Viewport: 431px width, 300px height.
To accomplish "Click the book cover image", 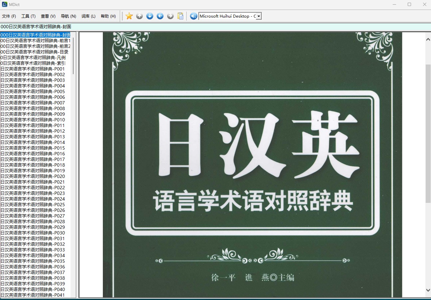I will (x=252, y=165).
